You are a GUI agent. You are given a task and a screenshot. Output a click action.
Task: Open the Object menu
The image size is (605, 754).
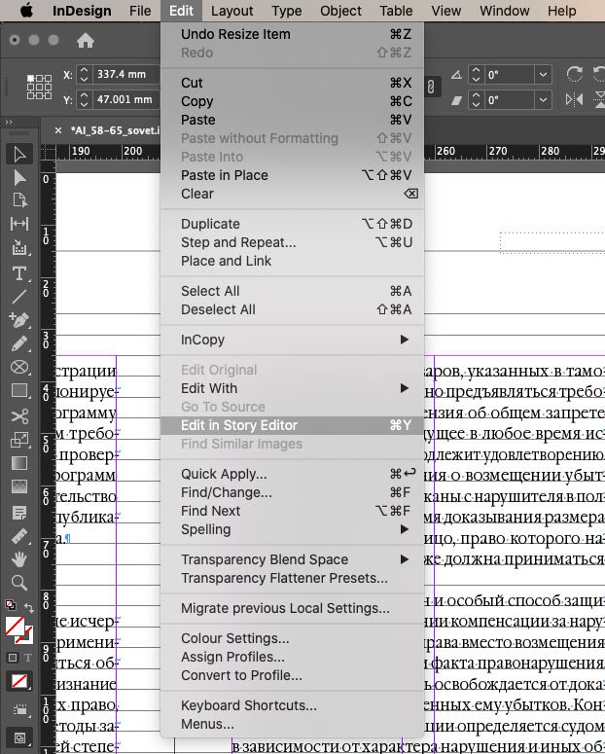tap(340, 11)
